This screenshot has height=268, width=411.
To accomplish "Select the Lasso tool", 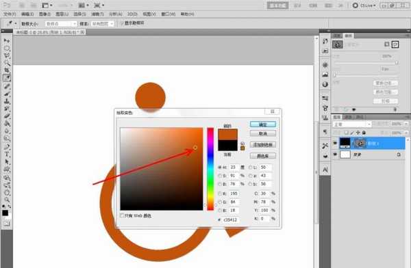I will click(x=7, y=55).
